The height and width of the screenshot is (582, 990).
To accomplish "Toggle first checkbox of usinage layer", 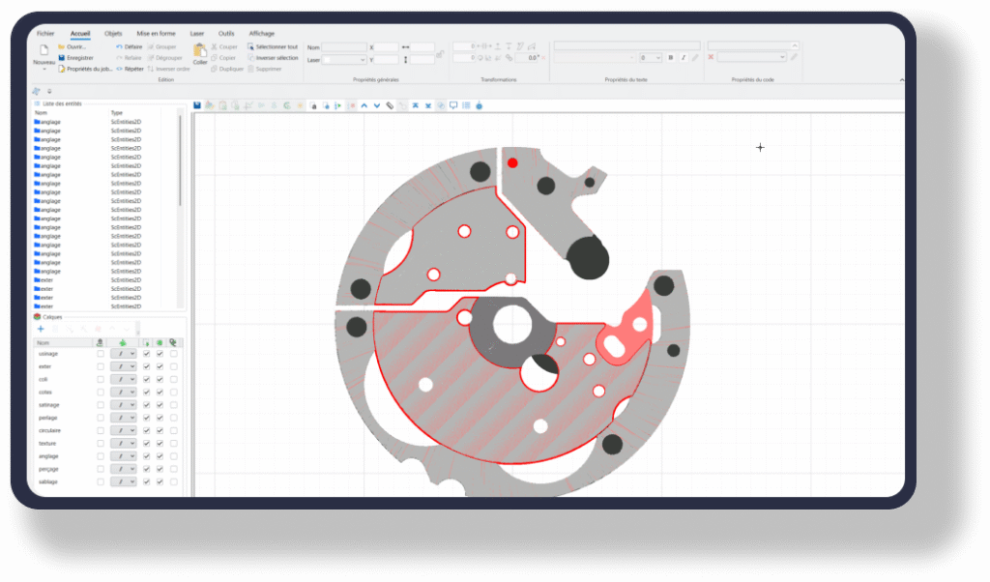I will [101, 354].
